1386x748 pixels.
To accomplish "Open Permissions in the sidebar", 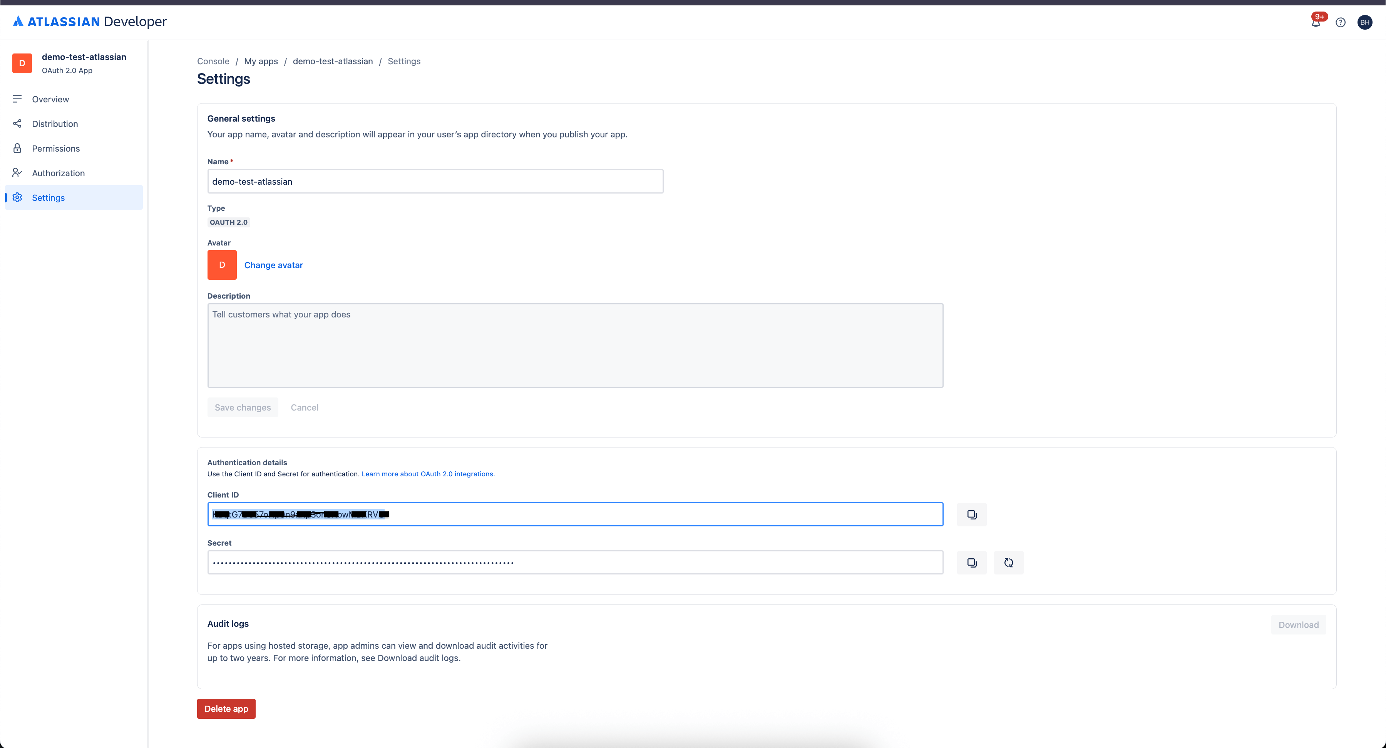I will tap(74, 149).
